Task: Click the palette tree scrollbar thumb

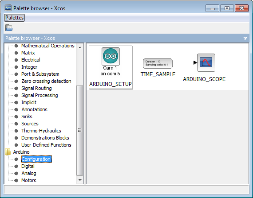Action: click(80, 130)
